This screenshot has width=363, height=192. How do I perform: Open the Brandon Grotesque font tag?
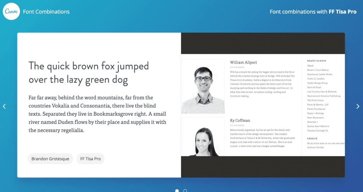pyautogui.click(x=50, y=159)
